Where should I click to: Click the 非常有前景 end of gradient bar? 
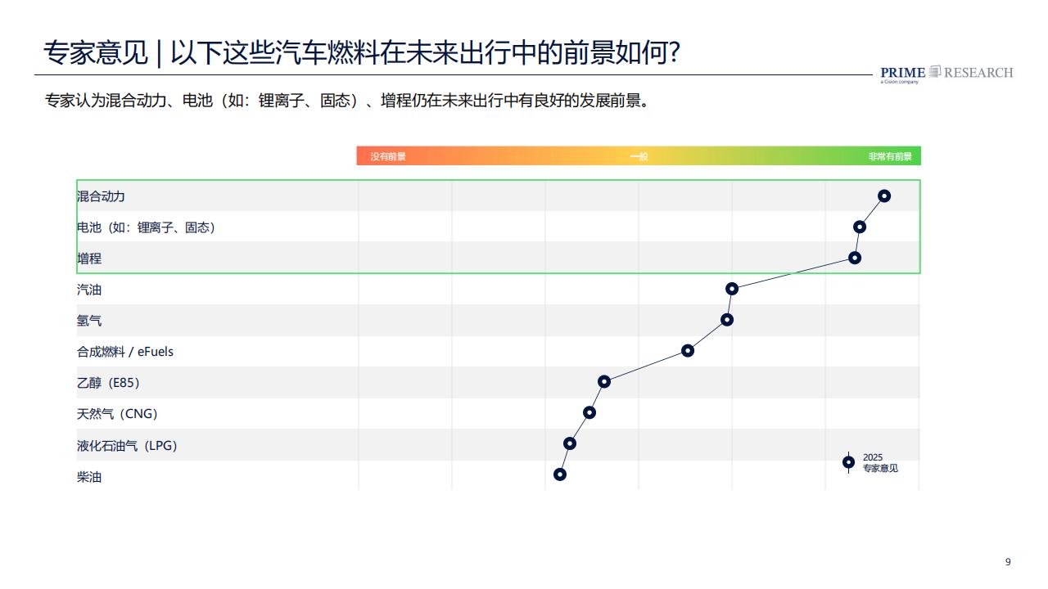(x=890, y=156)
